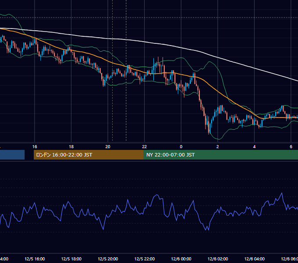Click hour label 22 on chart axis
298x263 pixels.
(145, 147)
